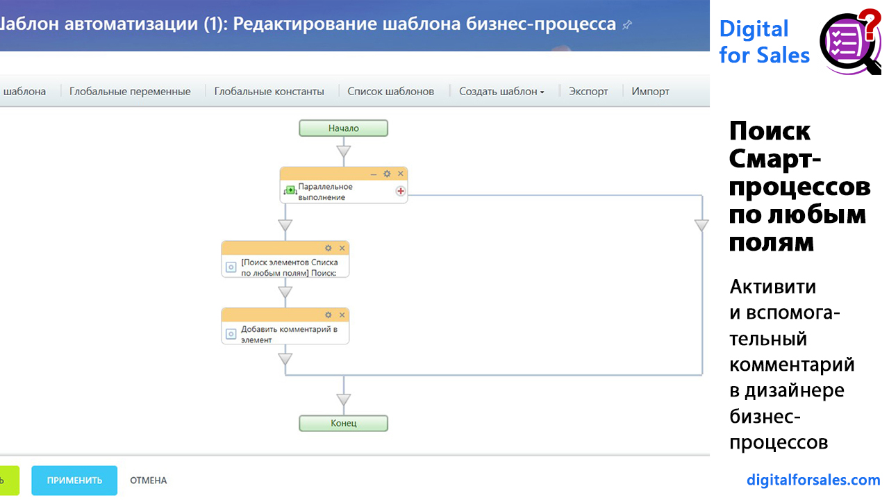The width and height of the screenshot is (889, 500).
Task: Collapse the Параллельное выполнение block with minus icon
Action: click(x=374, y=174)
